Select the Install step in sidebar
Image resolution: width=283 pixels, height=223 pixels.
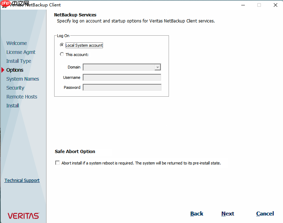[12, 106]
